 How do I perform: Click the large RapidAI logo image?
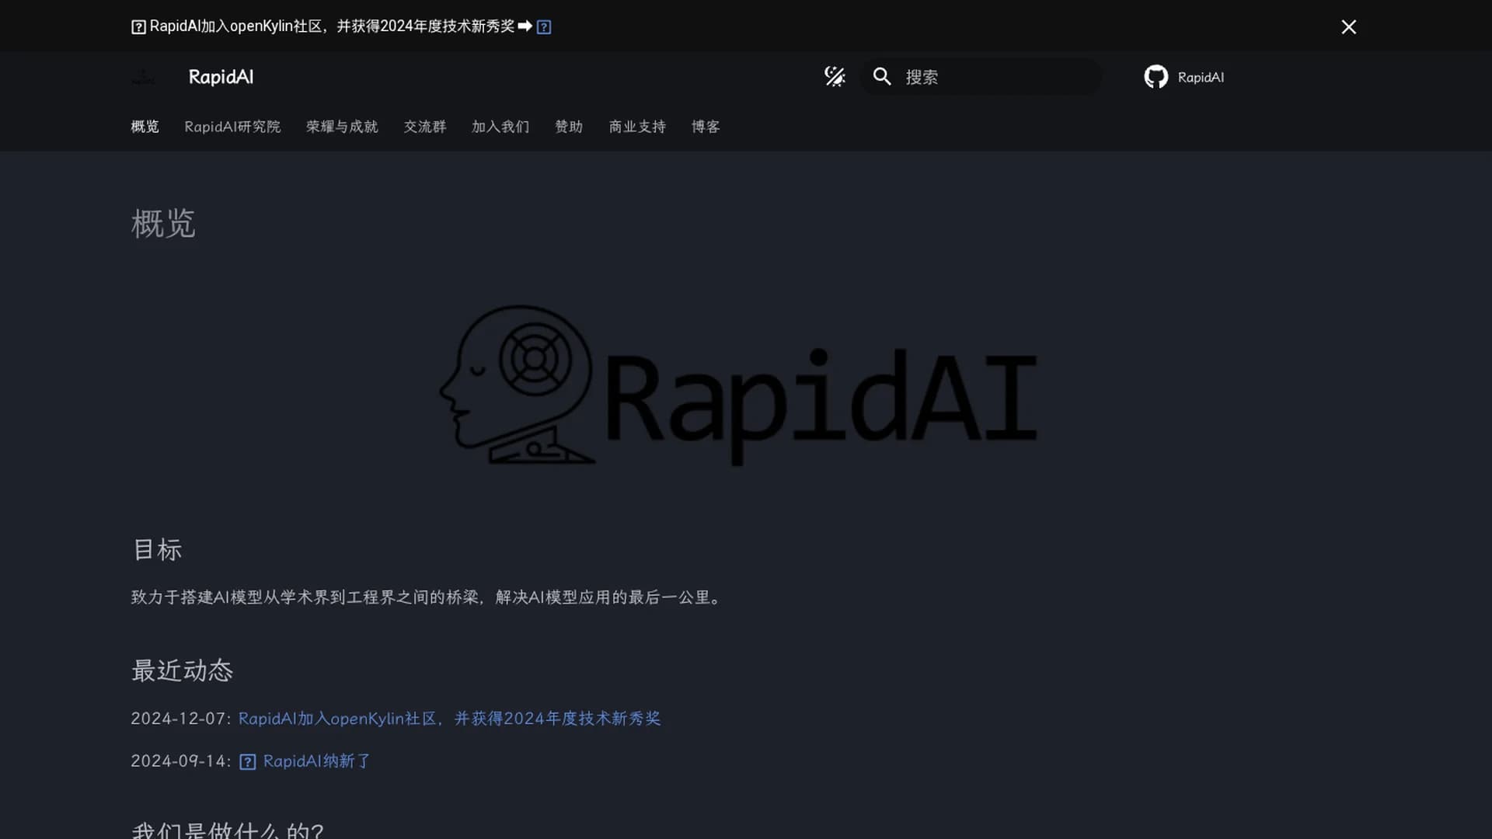pyautogui.click(x=738, y=385)
